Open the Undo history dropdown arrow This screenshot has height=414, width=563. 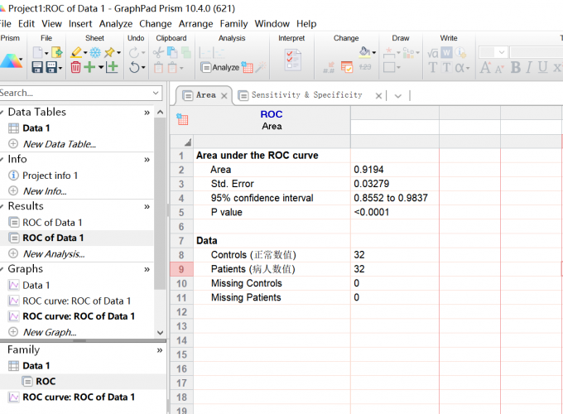pos(143,68)
